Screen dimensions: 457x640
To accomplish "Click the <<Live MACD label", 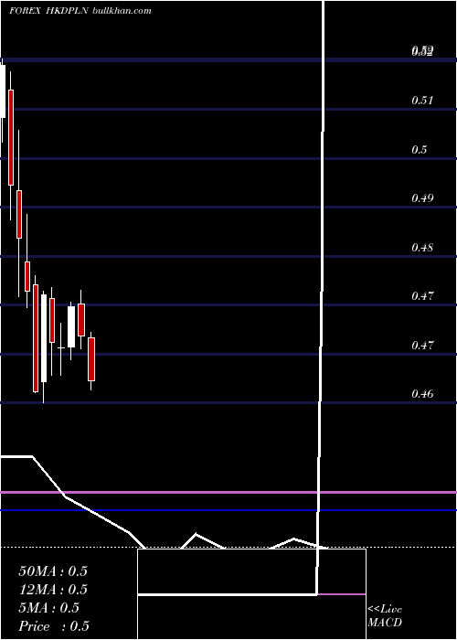I will pyautogui.click(x=385, y=615).
